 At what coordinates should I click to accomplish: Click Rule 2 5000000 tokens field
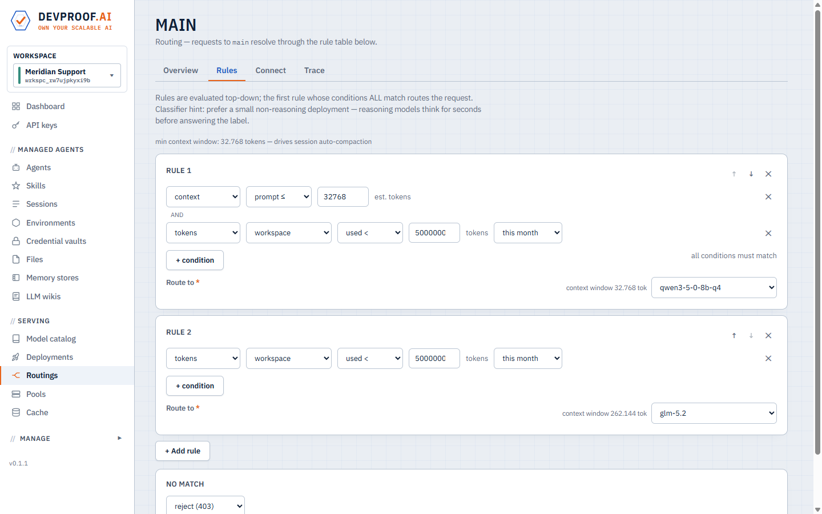click(x=434, y=358)
